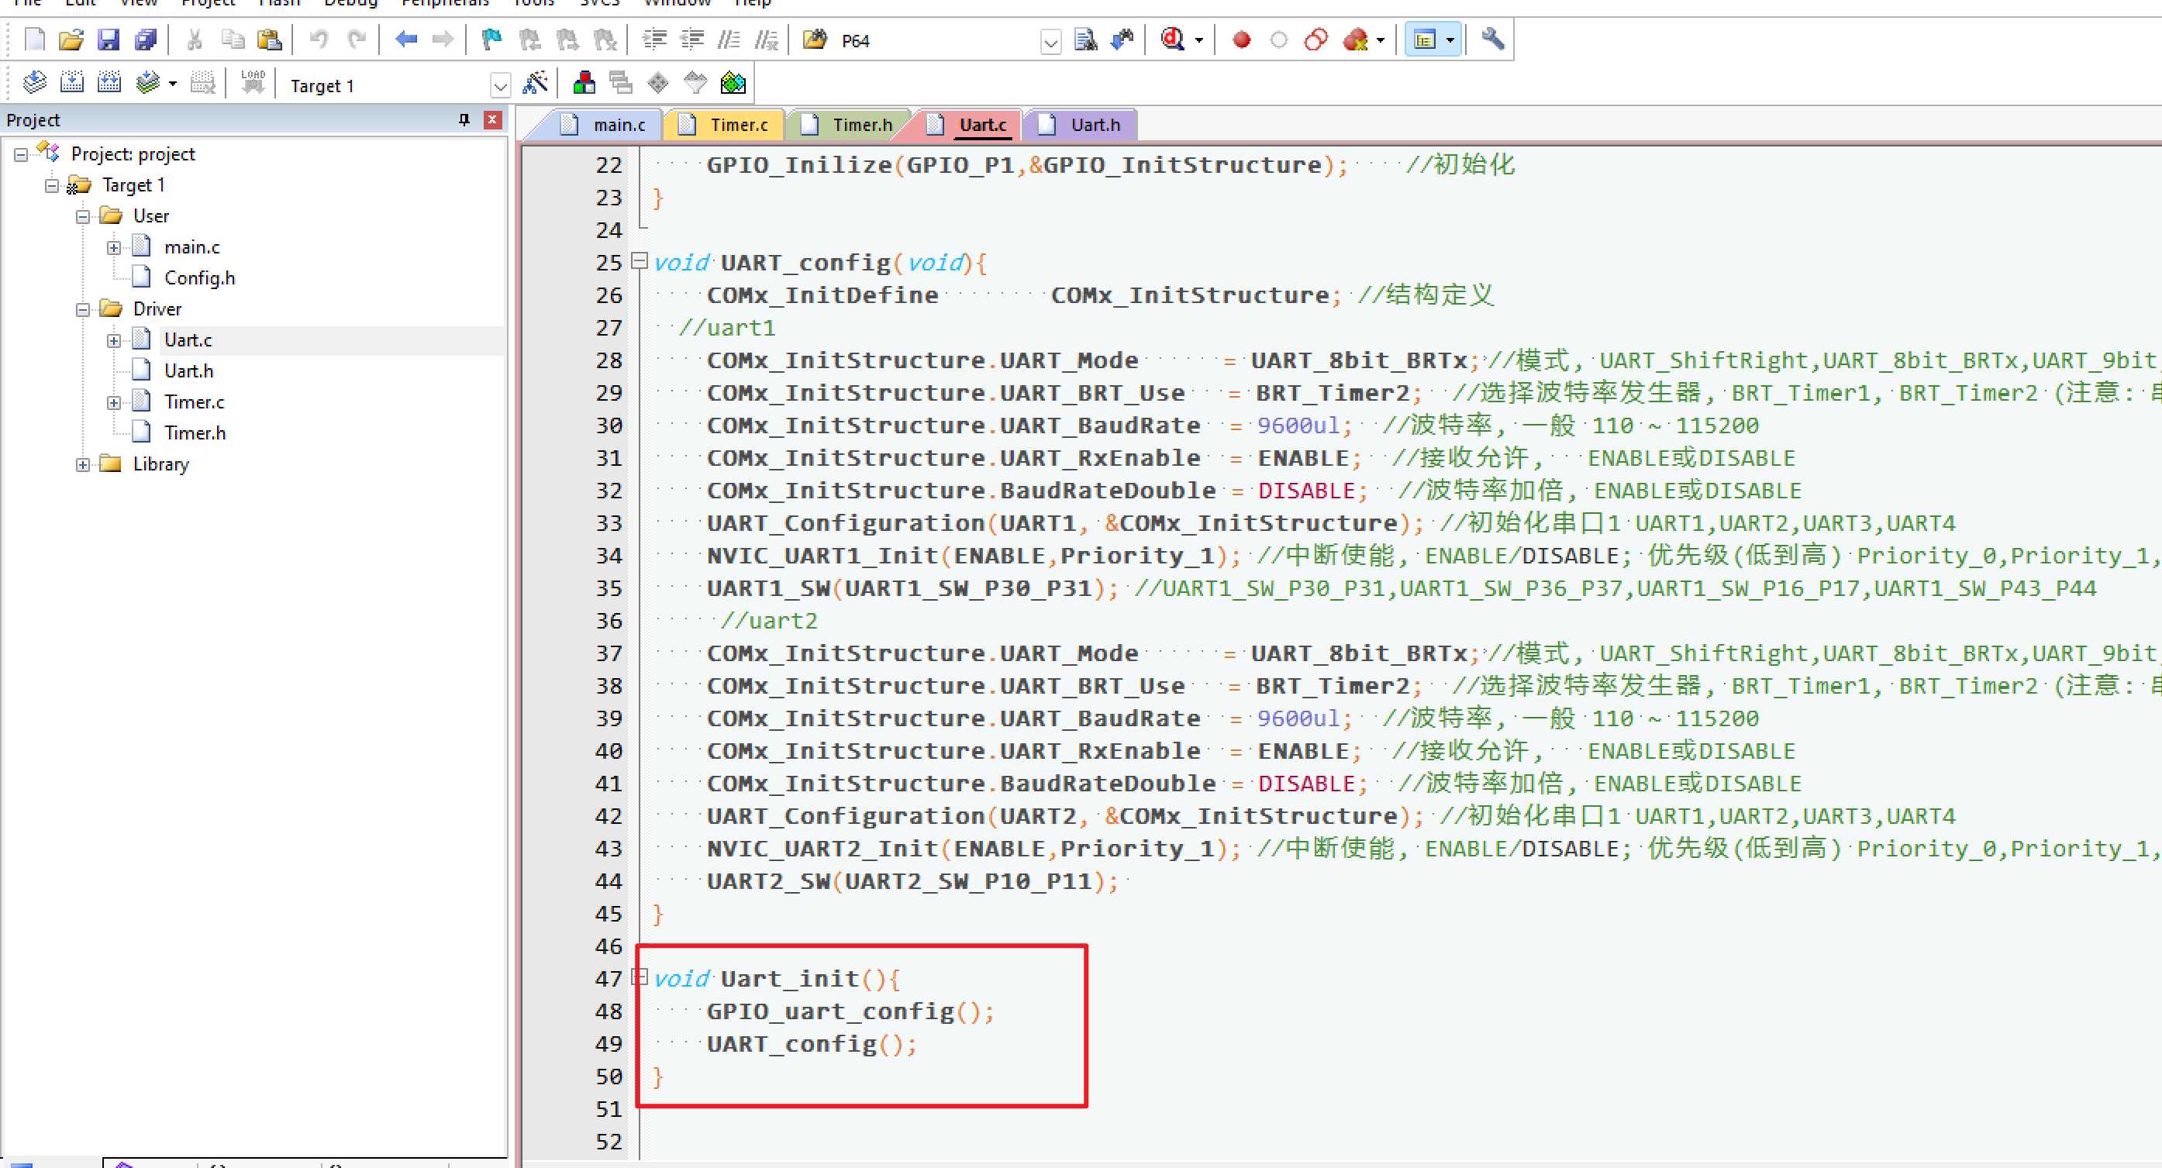Open Manage Project Items colored blocks
Screen dimensions: 2162x1168
[584, 83]
